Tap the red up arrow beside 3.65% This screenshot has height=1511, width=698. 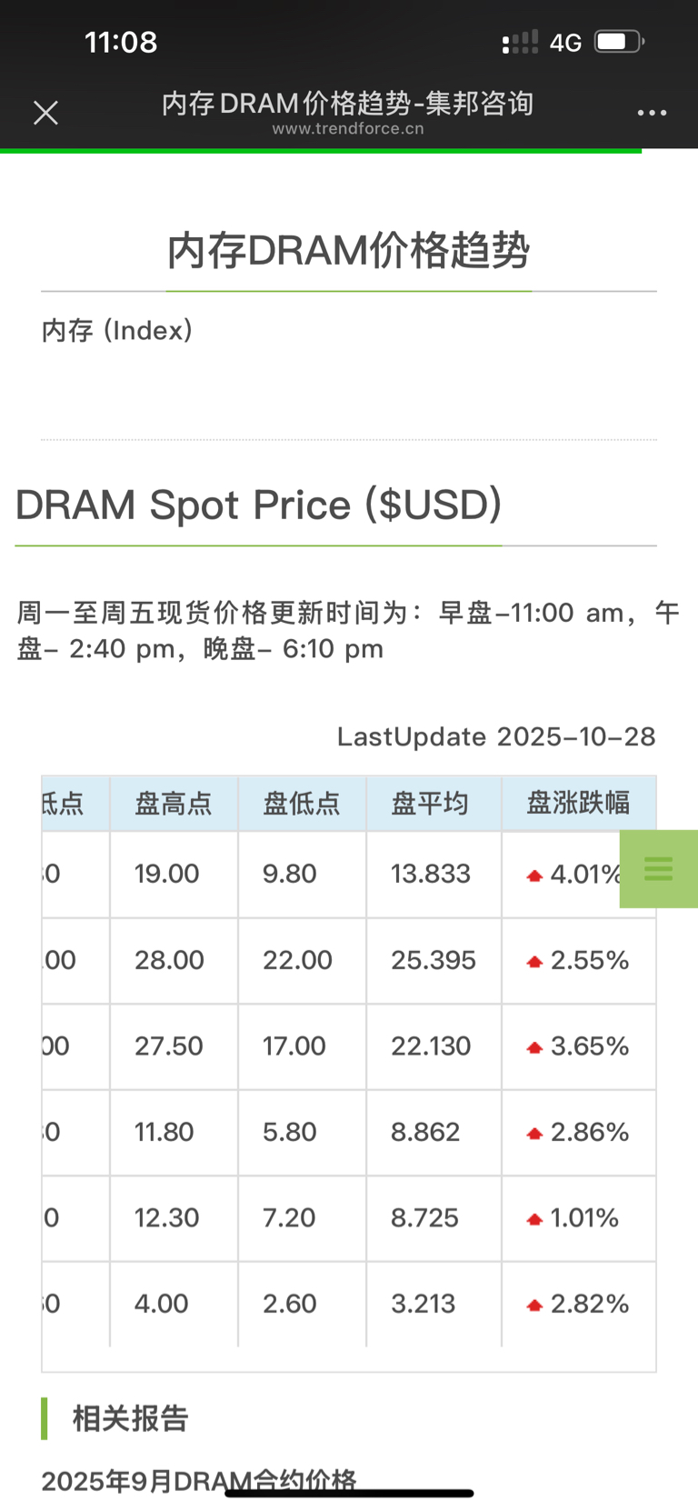(x=534, y=1047)
